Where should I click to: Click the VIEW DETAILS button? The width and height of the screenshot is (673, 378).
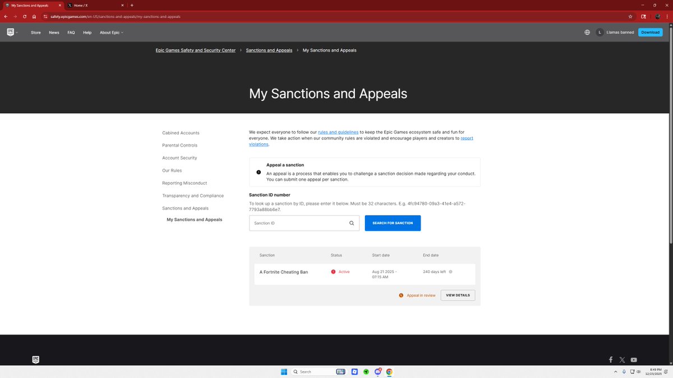[458, 295]
